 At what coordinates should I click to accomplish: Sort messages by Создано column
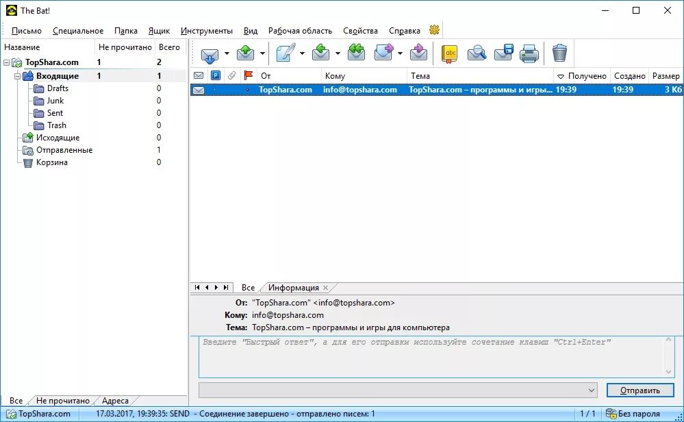point(629,75)
